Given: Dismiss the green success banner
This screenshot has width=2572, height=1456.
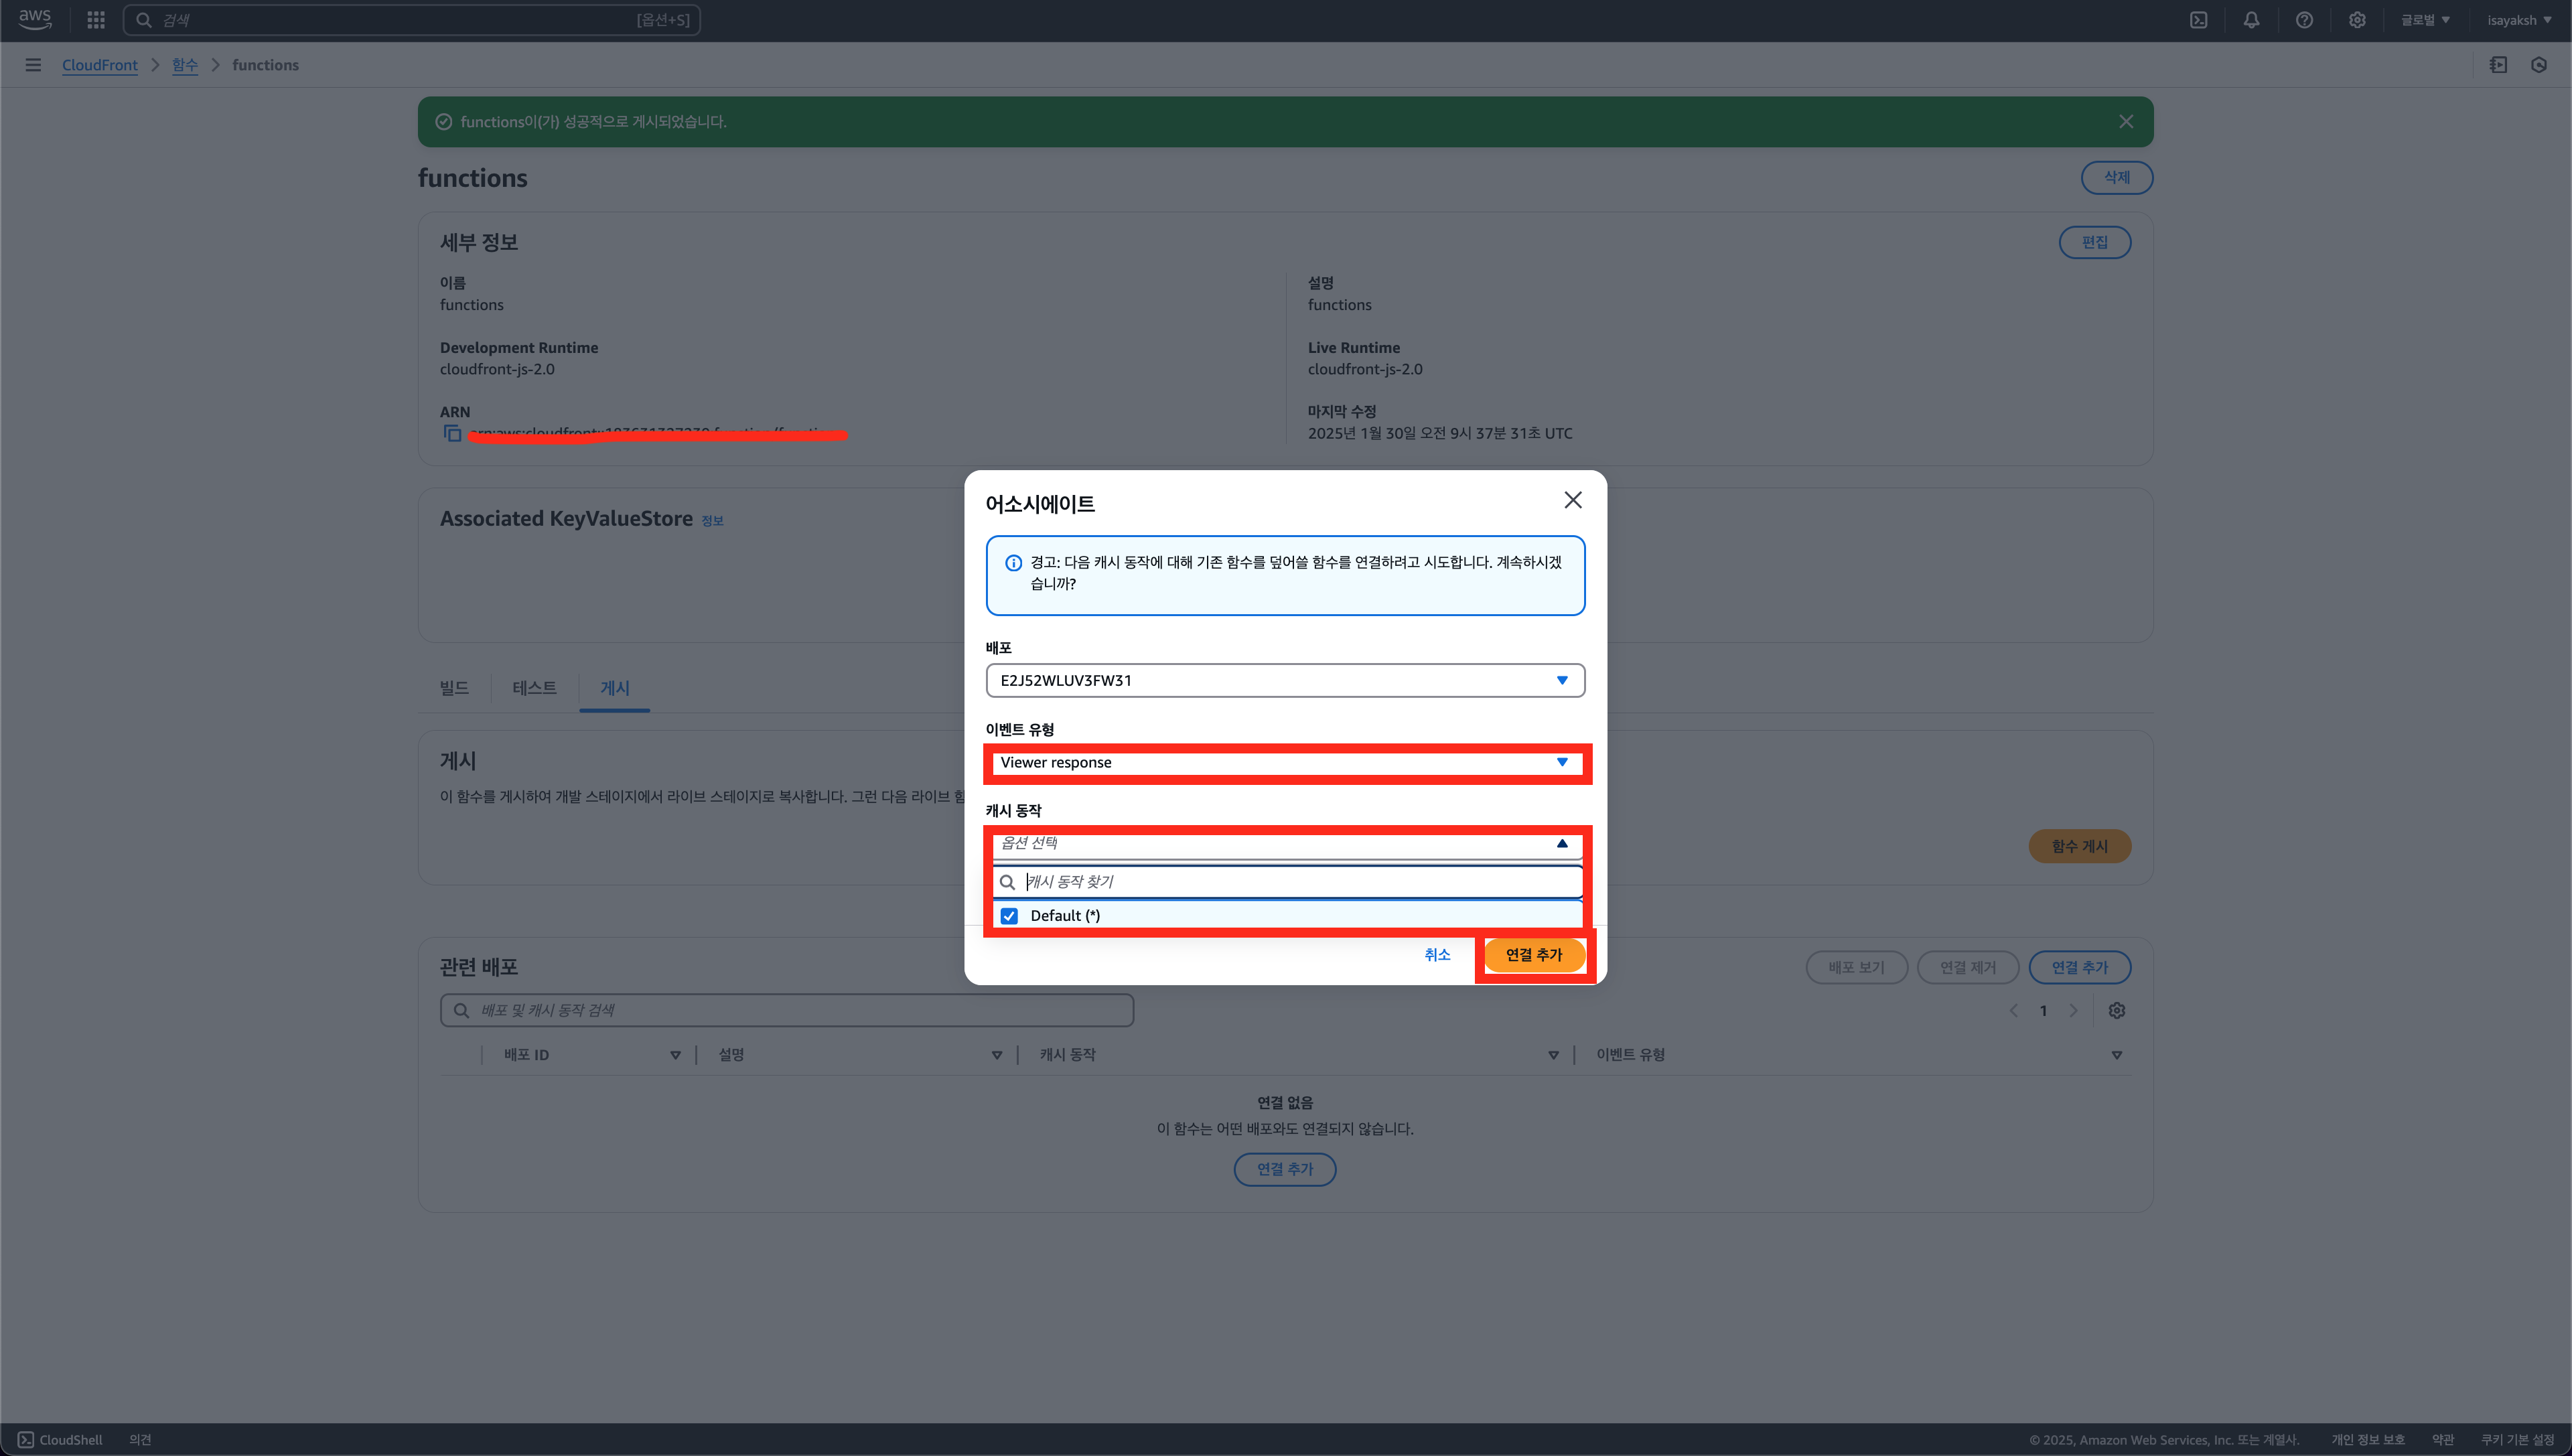Looking at the screenshot, I should [x=2126, y=121].
